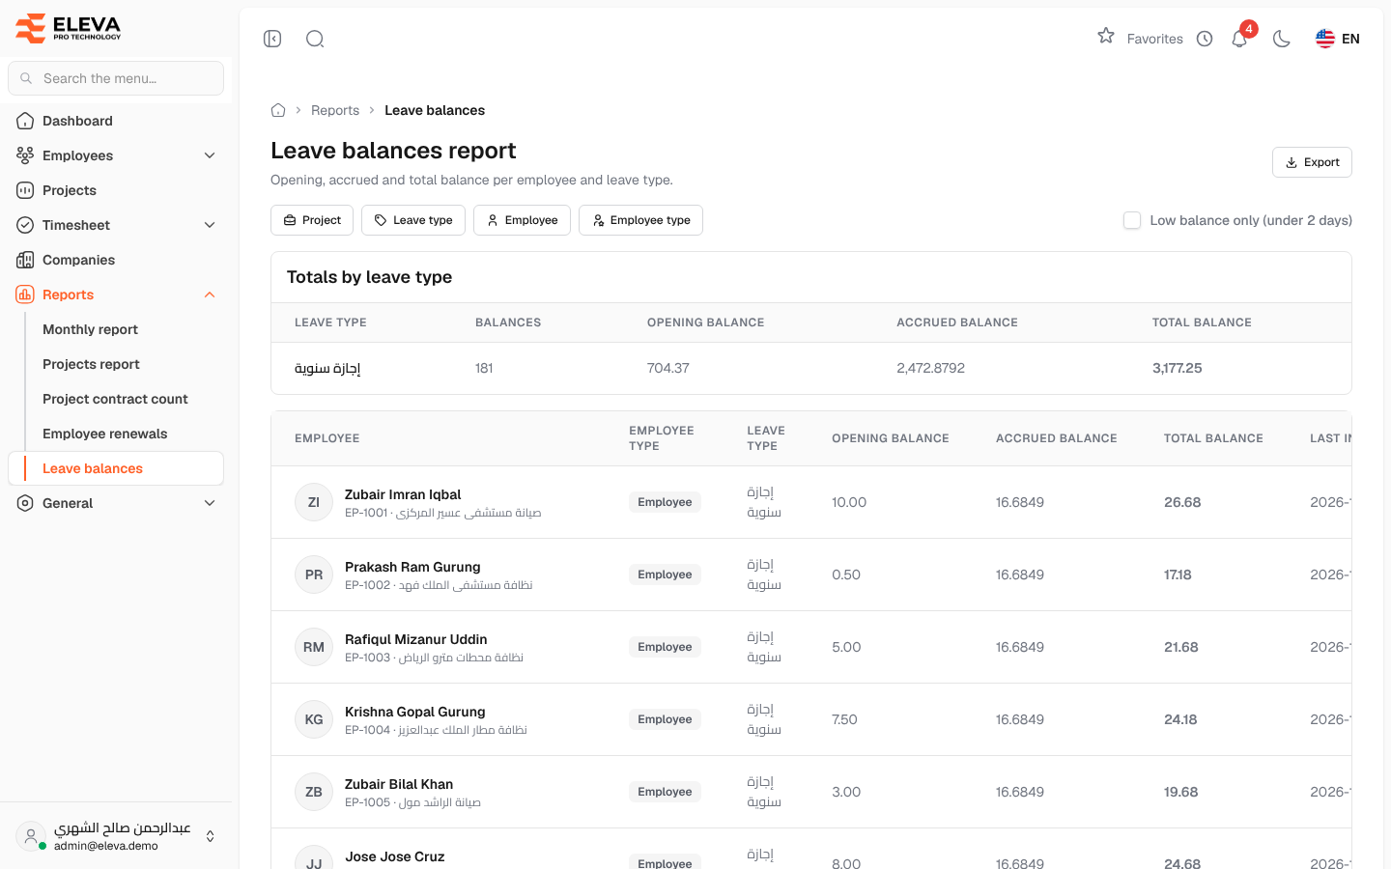Click the Companies building icon
This screenshot has height=869, width=1391.
pyautogui.click(x=25, y=260)
